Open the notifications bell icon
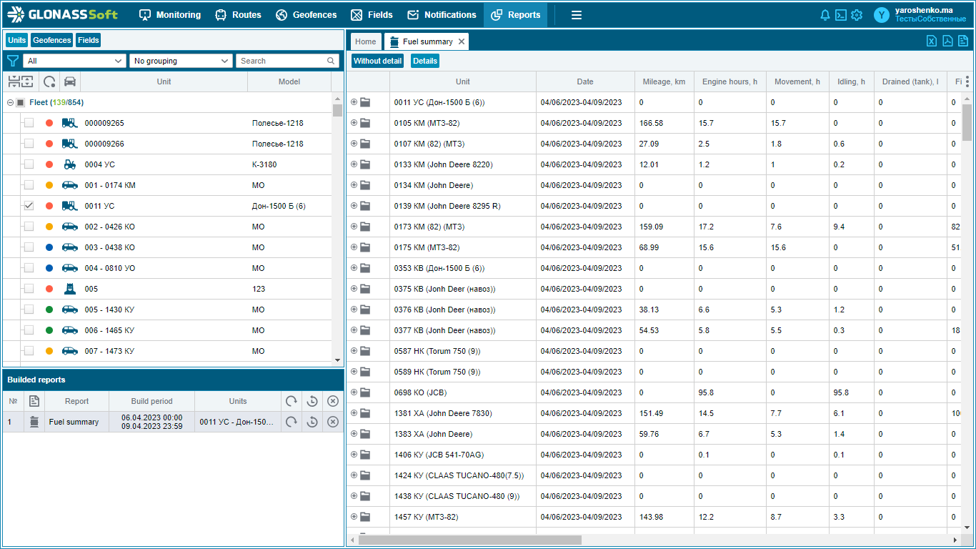The height and width of the screenshot is (549, 976). (825, 15)
